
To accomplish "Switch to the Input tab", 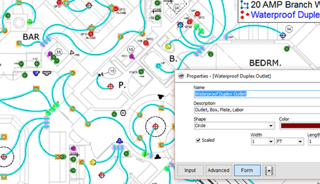I will 190,170.
